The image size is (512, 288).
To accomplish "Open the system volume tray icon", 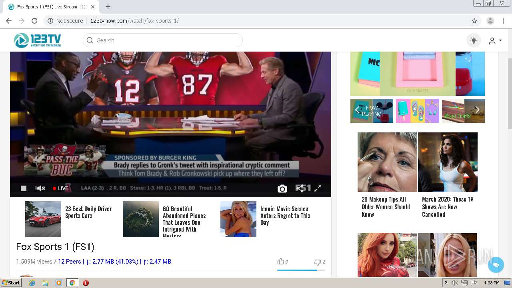I will pos(455,283).
